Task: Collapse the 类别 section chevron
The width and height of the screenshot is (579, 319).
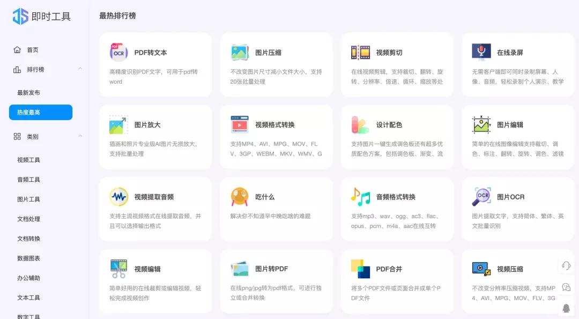Action: 79,136
